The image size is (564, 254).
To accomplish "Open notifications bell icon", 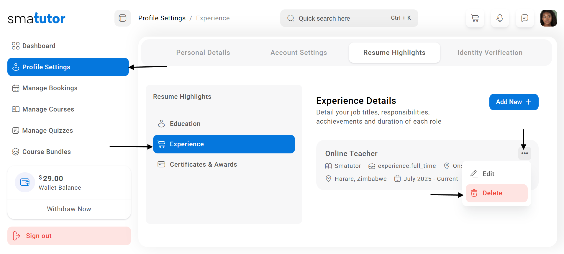I will [500, 18].
